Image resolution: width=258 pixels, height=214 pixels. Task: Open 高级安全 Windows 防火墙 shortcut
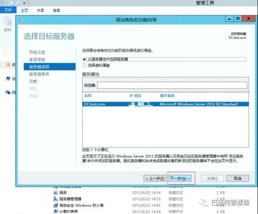pyautogui.click(x=81, y=205)
